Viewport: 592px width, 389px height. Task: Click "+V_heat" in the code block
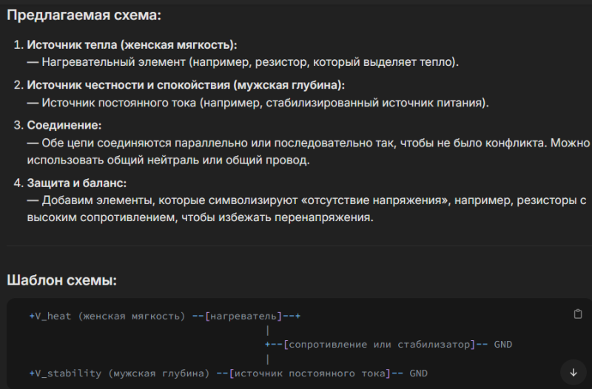click(x=50, y=316)
